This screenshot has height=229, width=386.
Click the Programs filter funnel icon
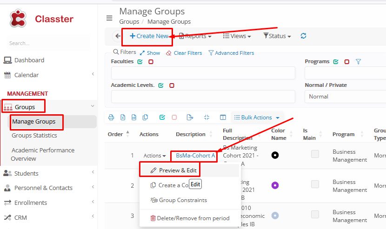tap(358, 61)
